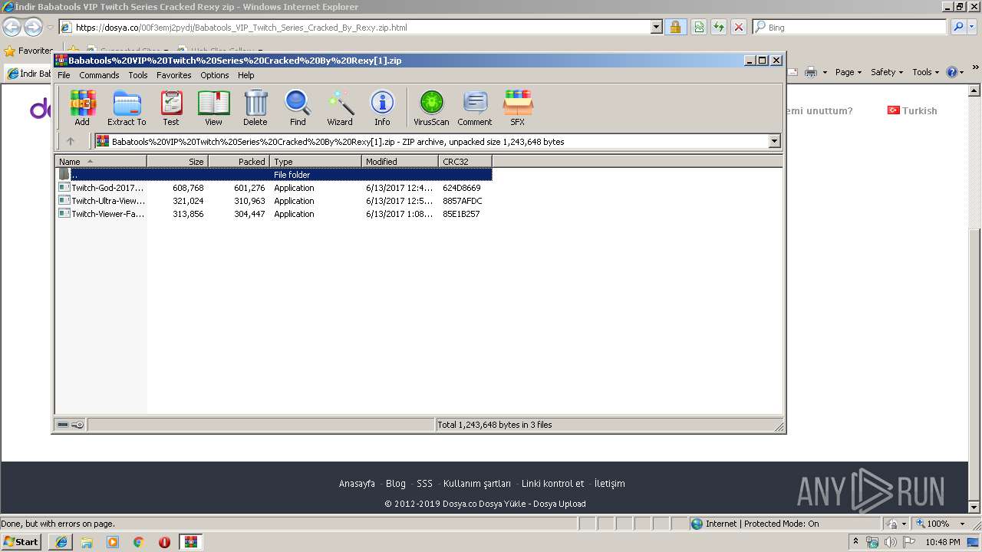Click the security lock icon in address bar

tap(675, 27)
